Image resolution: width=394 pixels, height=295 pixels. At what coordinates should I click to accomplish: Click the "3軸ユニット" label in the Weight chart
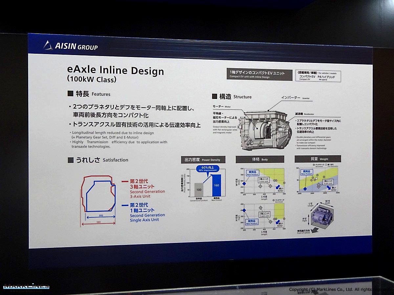coord(328,182)
